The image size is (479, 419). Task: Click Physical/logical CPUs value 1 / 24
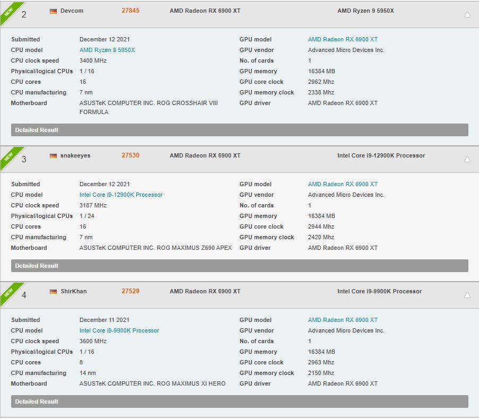pyautogui.click(x=87, y=216)
